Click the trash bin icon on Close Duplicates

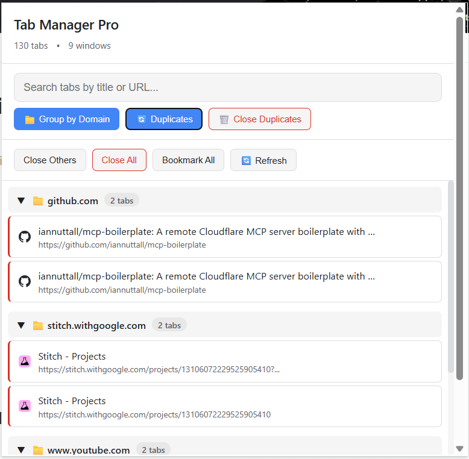click(x=224, y=119)
